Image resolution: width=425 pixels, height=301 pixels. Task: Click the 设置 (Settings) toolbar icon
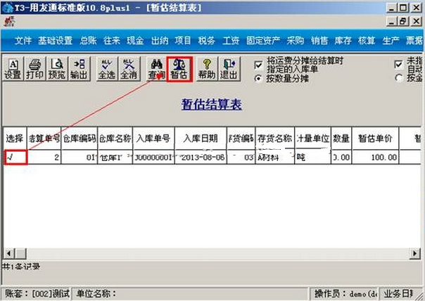[x=13, y=69]
